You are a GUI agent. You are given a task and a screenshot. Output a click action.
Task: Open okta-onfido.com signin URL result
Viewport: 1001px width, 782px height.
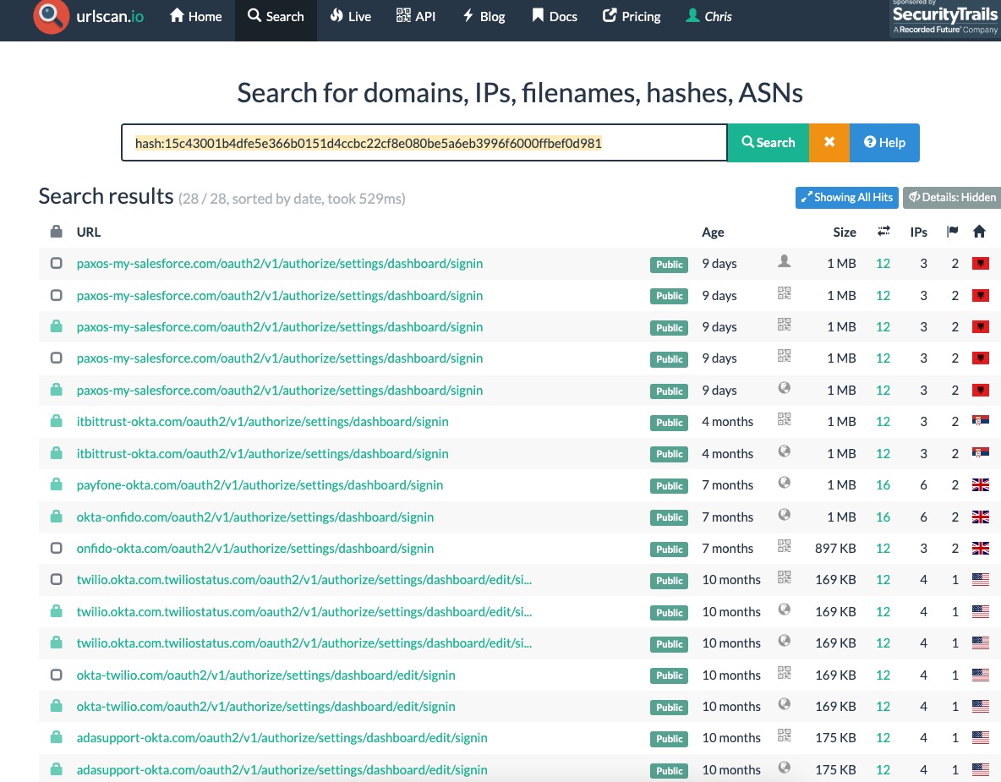click(x=254, y=517)
